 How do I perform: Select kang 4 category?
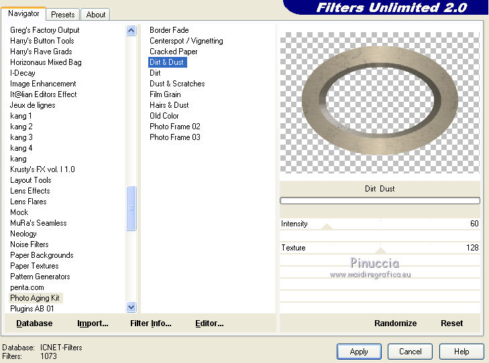(x=21, y=148)
